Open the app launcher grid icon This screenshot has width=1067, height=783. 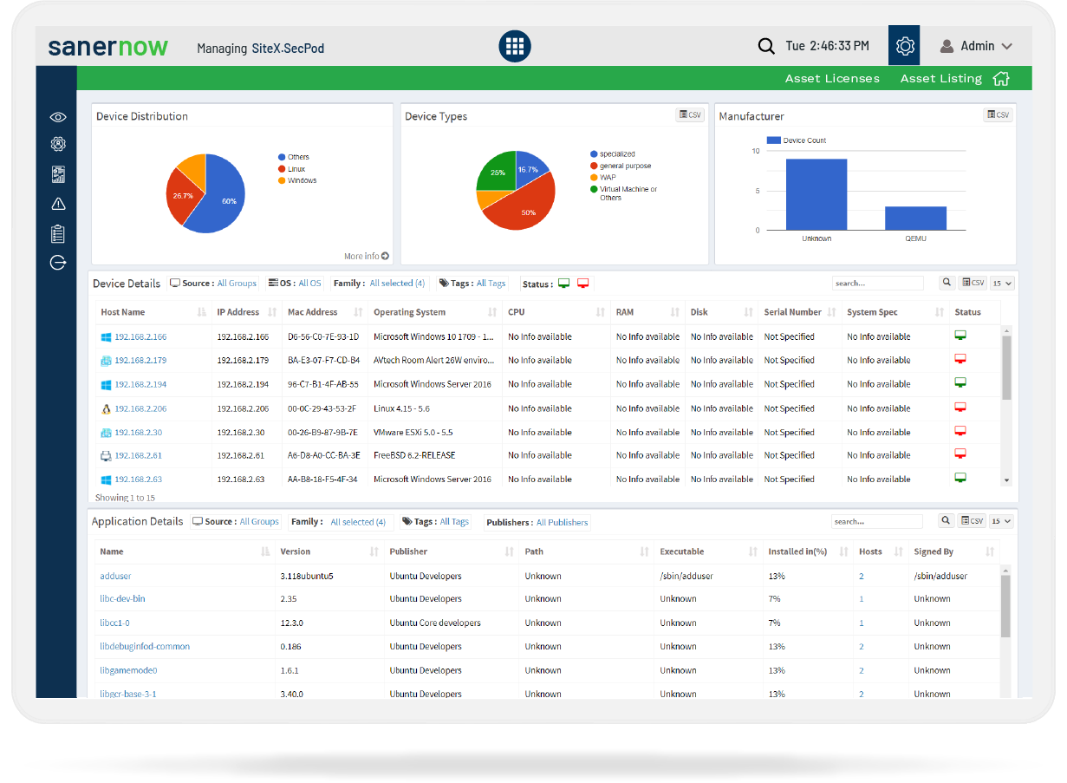[x=514, y=46]
